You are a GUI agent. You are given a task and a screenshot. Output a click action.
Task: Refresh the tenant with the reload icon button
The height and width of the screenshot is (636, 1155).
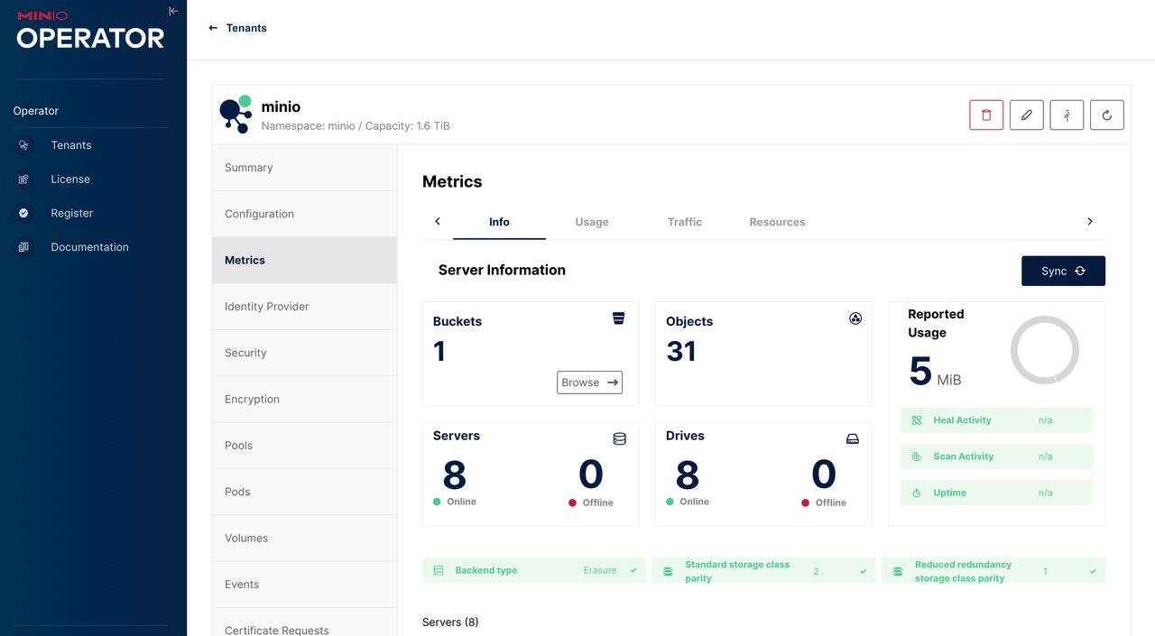[1107, 115]
